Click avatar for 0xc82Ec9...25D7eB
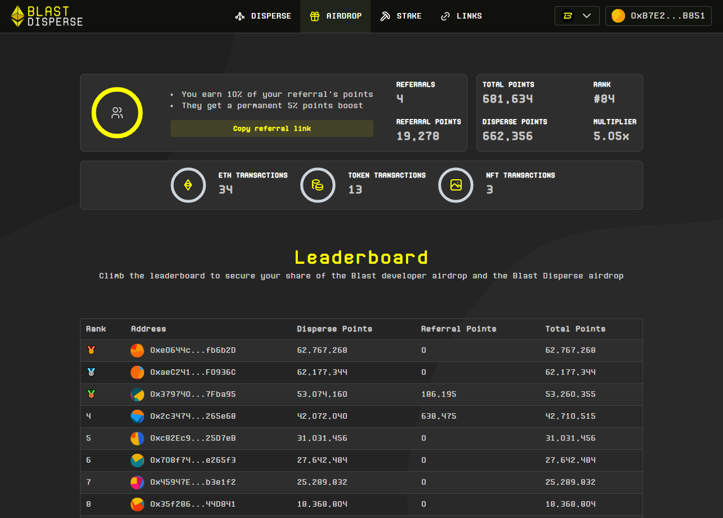The height and width of the screenshot is (518, 723). 137,439
